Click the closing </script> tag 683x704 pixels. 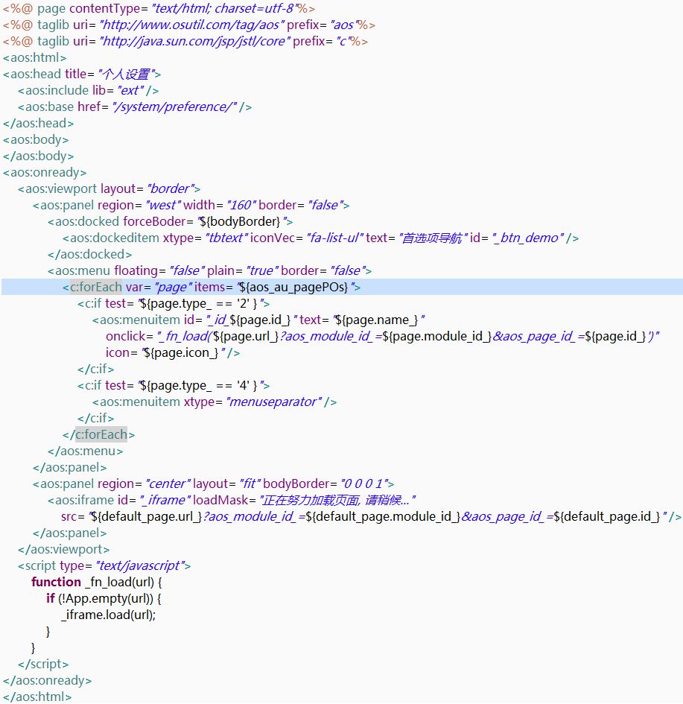click(43, 664)
